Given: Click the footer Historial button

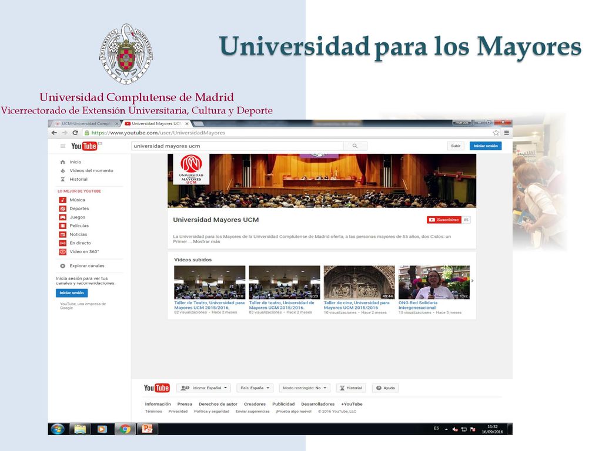Looking at the screenshot, I should (351, 388).
